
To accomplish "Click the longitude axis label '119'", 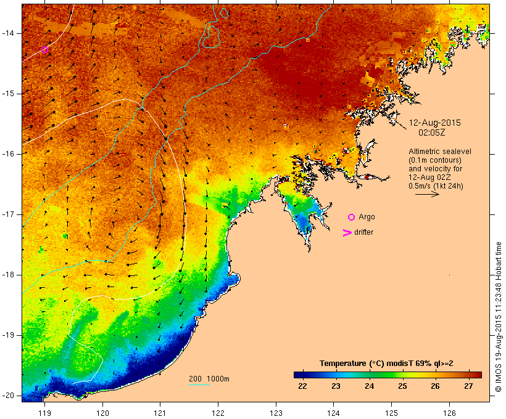I will [x=44, y=413].
